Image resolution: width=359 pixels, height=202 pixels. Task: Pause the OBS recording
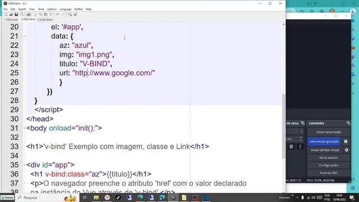pos(346,141)
